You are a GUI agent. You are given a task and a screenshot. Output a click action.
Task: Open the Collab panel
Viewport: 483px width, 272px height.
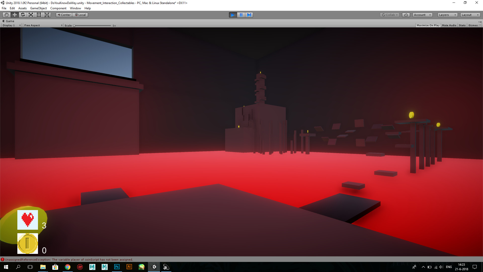(389, 15)
